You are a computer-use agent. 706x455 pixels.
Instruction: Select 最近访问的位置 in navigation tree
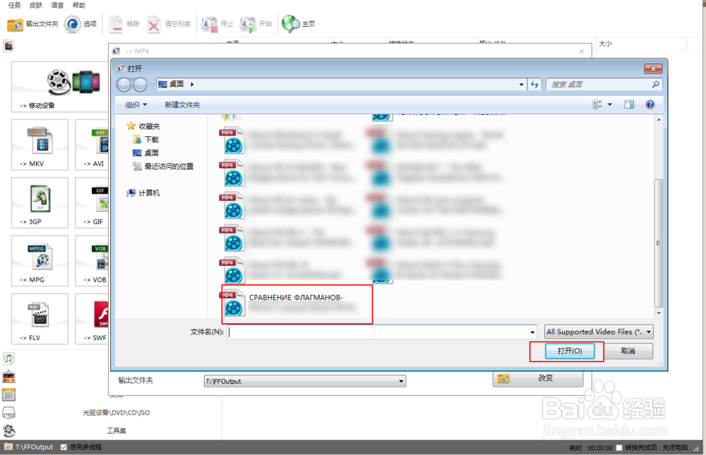click(163, 166)
